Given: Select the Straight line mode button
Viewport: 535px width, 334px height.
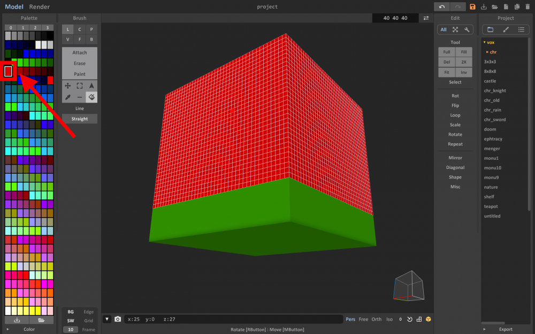Looking at the screenshot, I should [x=79, y=118].
